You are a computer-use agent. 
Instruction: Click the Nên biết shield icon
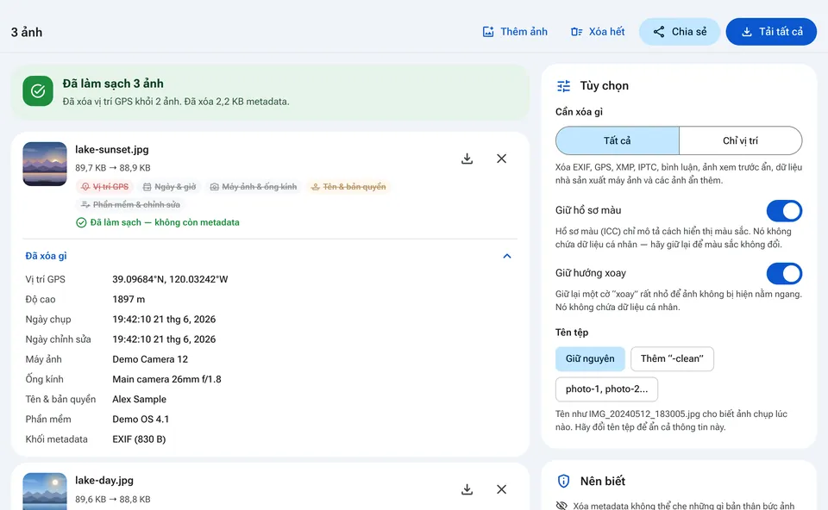[x=563, y=481]
